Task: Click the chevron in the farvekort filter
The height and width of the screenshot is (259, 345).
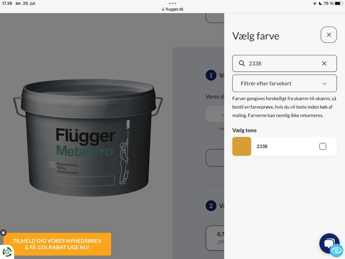Action: [x=325, y=83]
